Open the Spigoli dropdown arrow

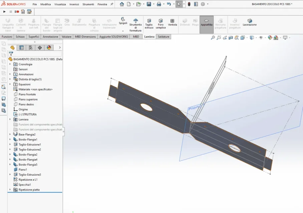click(123, 31)
